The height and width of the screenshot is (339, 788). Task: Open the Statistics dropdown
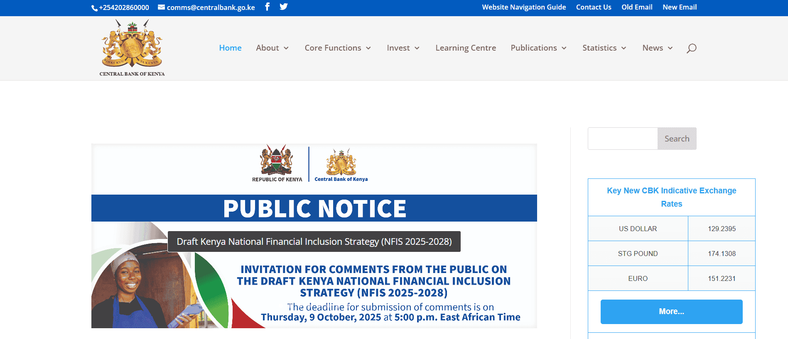(604, 48)
